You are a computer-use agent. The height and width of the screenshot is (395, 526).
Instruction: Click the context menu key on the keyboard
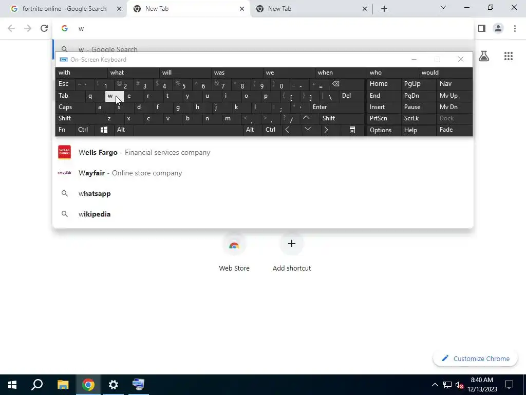352,130
